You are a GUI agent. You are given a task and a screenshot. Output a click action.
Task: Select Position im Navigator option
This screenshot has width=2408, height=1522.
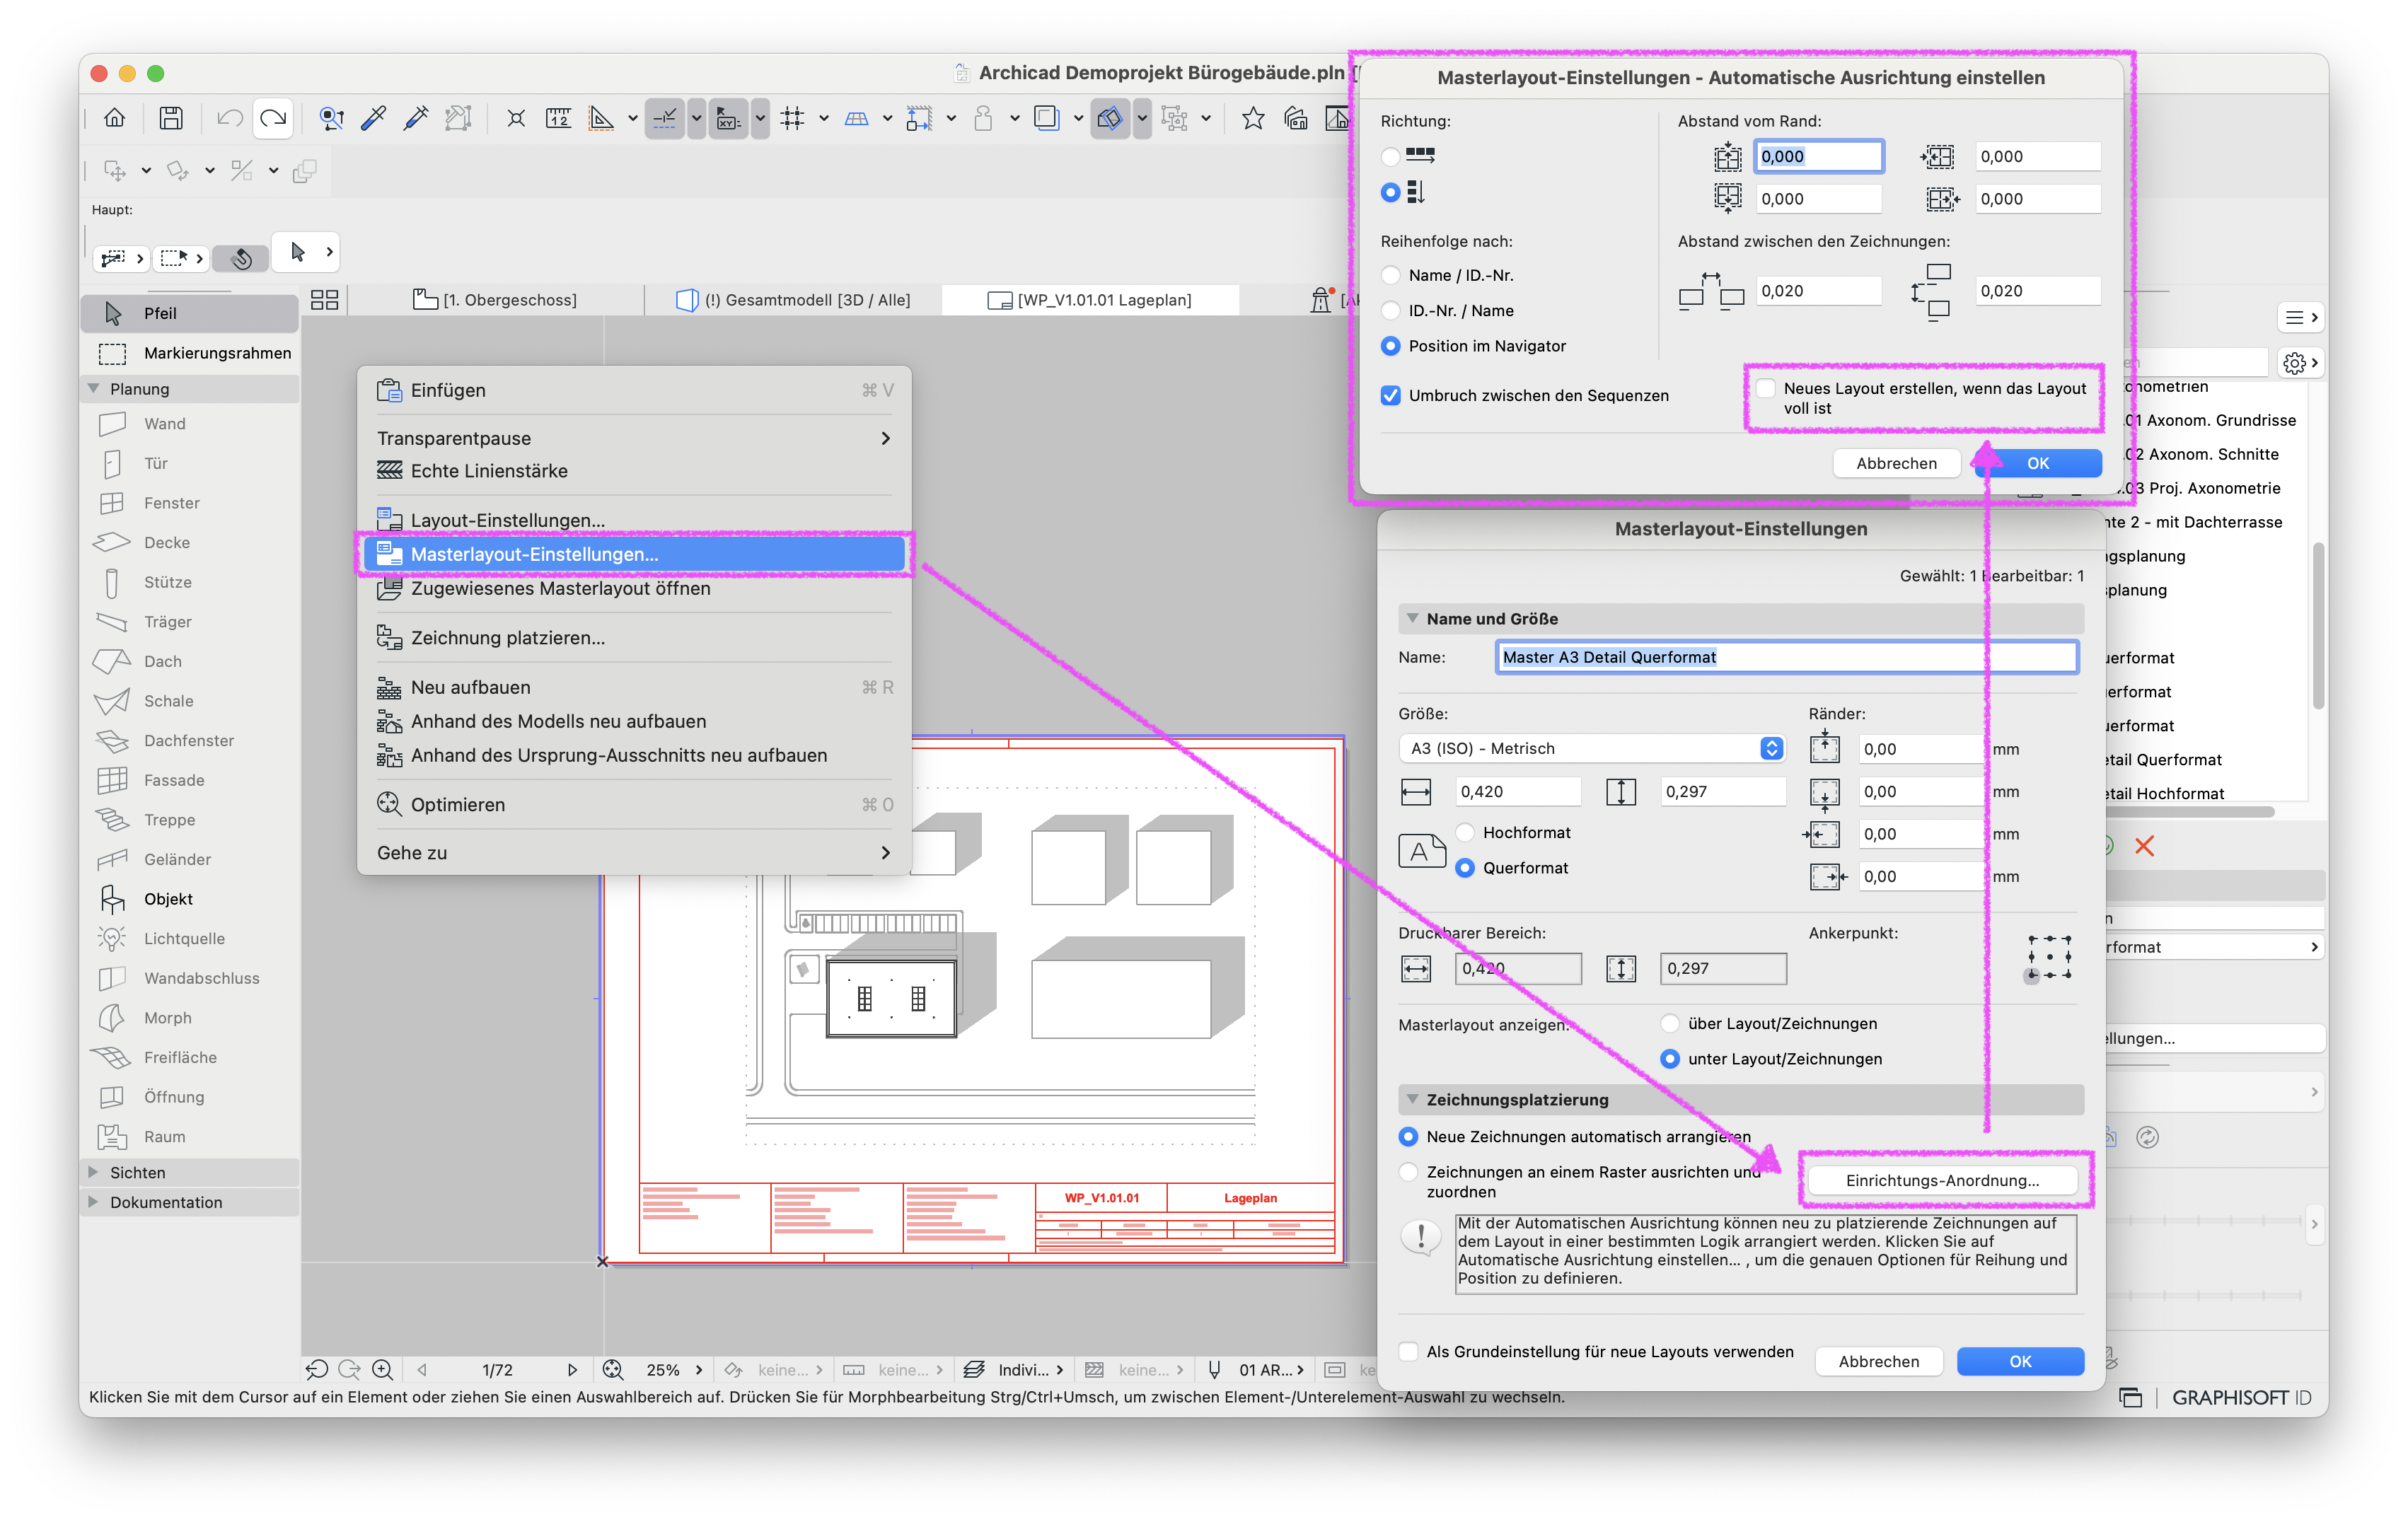(x=1390, y=346)
